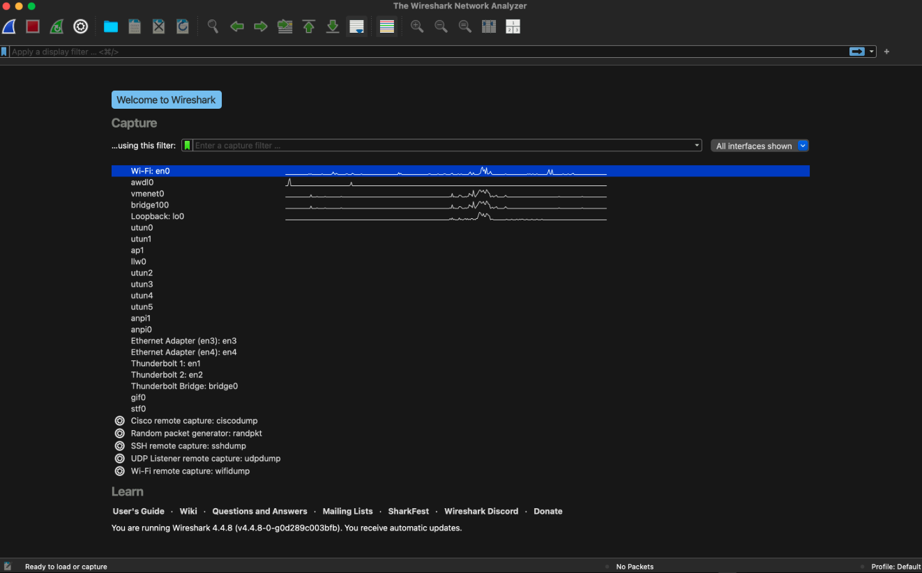Reset text to normal size

pyautogui.click(x=464, y=26)
